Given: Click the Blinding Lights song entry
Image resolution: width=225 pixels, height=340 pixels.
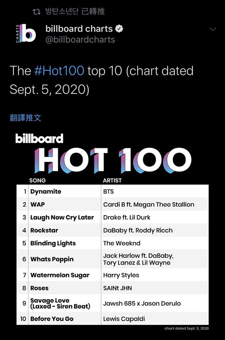Looking at the screenshot, I should tap(53, 243).
